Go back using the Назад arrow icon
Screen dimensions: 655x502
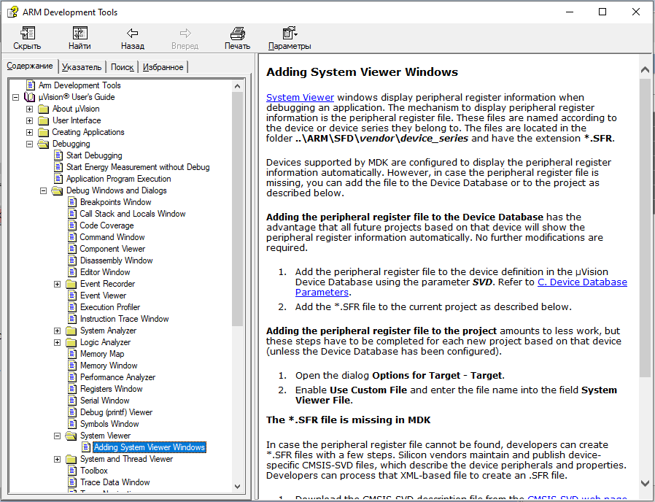(132, 34)
